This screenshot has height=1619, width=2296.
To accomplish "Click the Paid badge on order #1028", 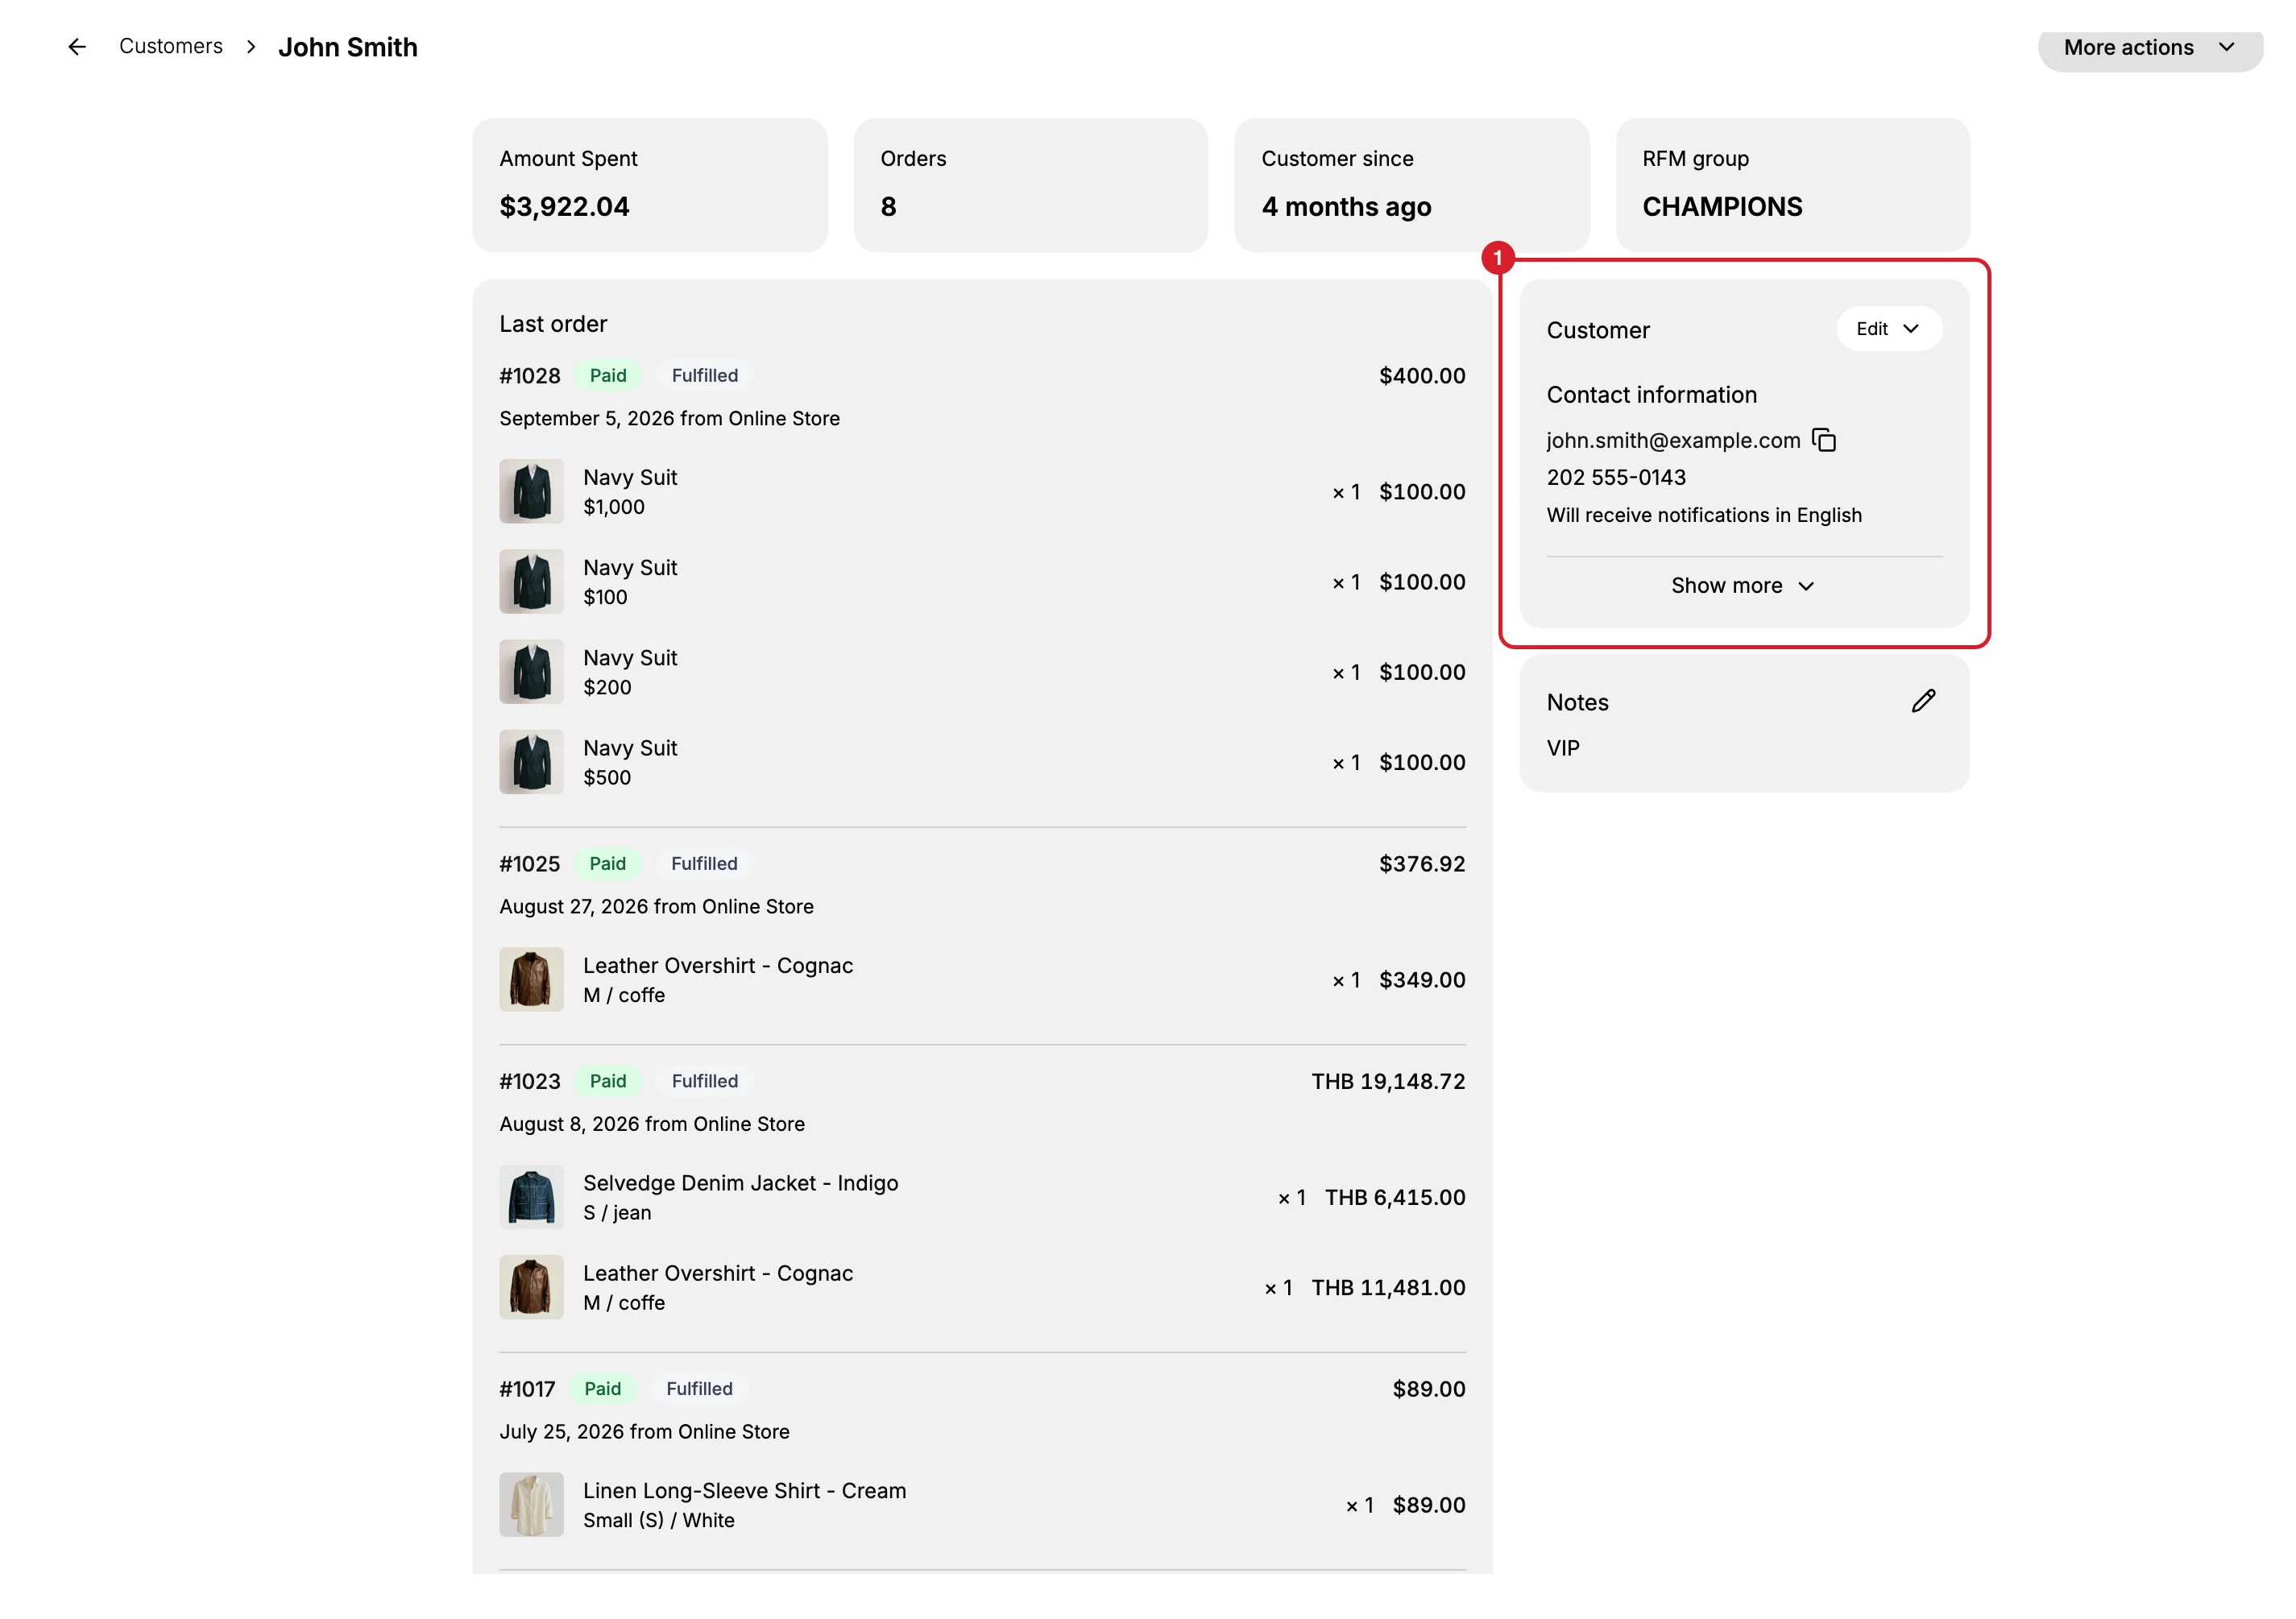I will tap(608, 376).
